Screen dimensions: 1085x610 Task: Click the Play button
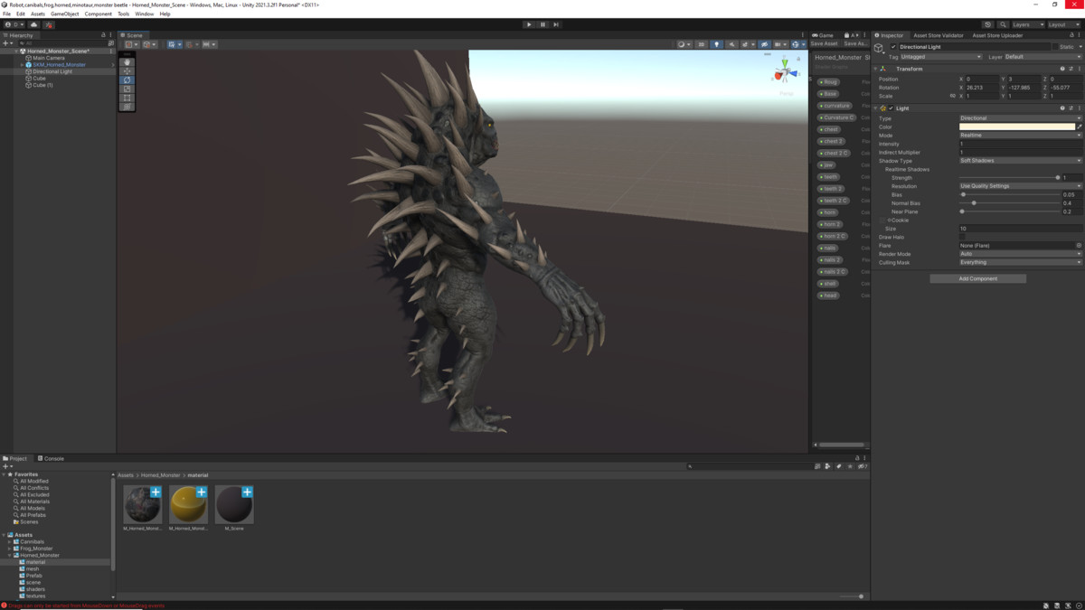(529, 24)
